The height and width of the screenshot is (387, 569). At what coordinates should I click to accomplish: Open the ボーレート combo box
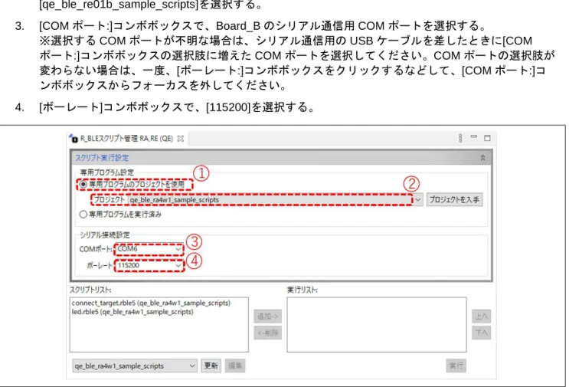tap(149, 265)
